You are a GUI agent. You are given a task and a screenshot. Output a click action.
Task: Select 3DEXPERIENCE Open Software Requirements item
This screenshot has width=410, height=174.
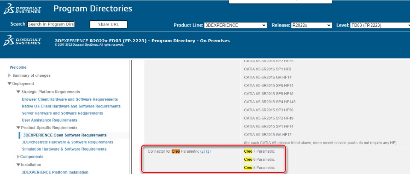pos(65,135)
